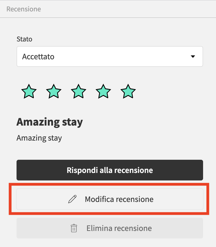The width and height of the screenshot is (216, 247).
Task: Click the Amazing stay review body text
Action: (39, 138)
